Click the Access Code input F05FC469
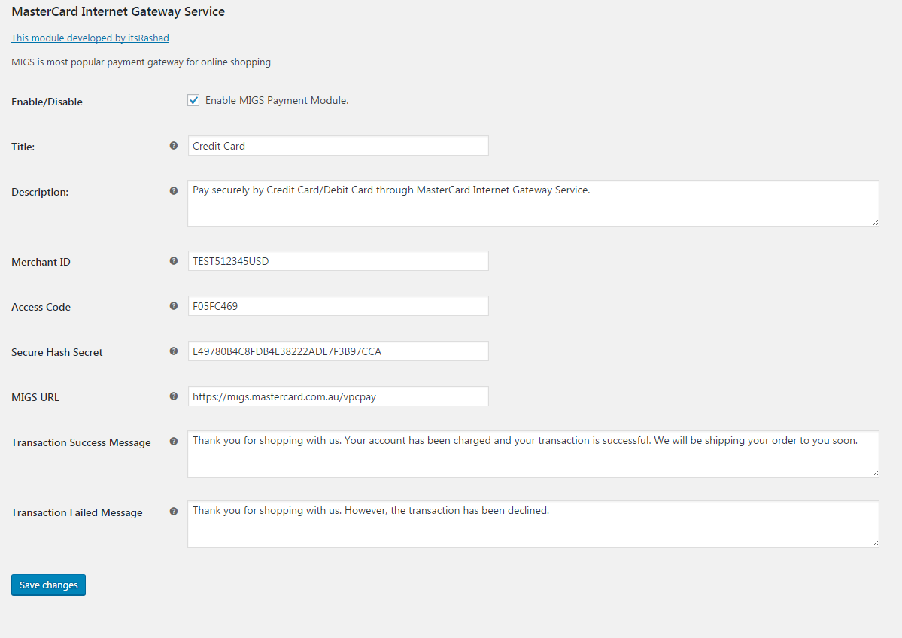Image resolution: width=902 pixels, height=638 pixels. point(339,306)
